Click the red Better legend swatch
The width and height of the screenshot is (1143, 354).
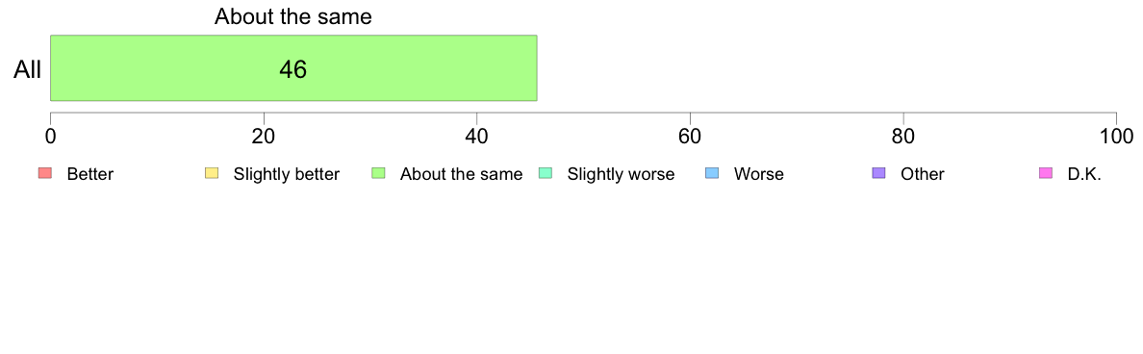(x=44, y=173)
